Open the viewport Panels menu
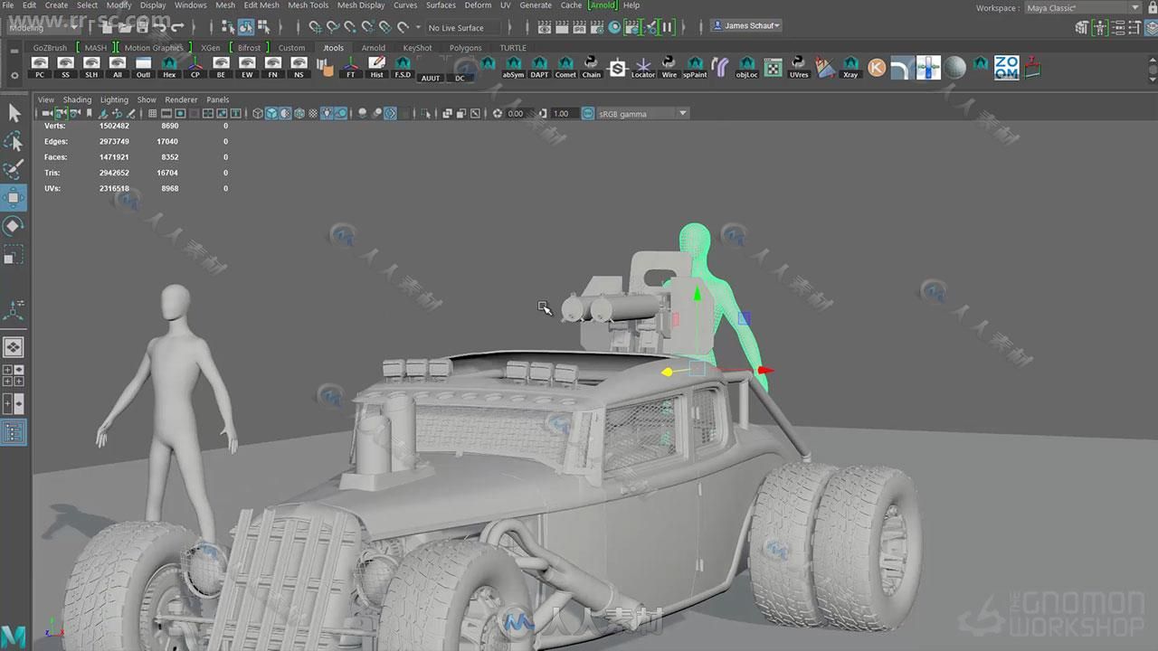Image resolution: width=1158 pixels, height=651 pixels. click(217, 99)
